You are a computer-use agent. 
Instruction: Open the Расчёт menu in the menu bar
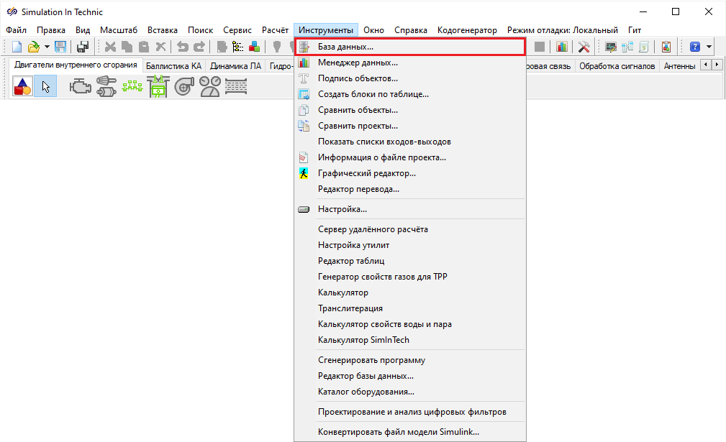[x=275, y=30]
